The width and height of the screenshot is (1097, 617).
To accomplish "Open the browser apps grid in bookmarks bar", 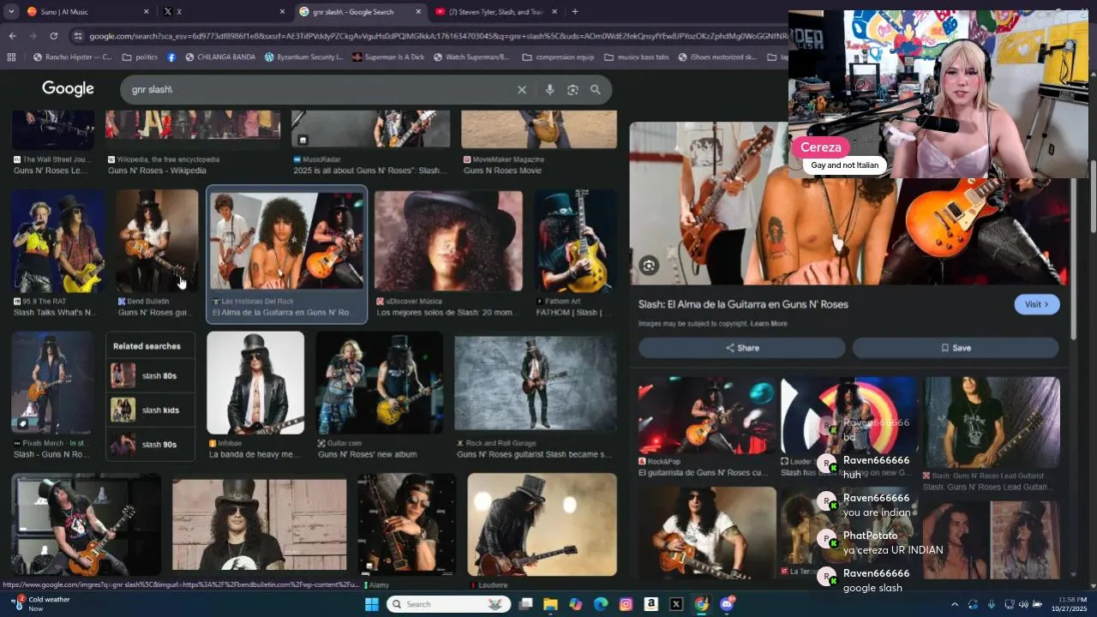I will (11, 57).
